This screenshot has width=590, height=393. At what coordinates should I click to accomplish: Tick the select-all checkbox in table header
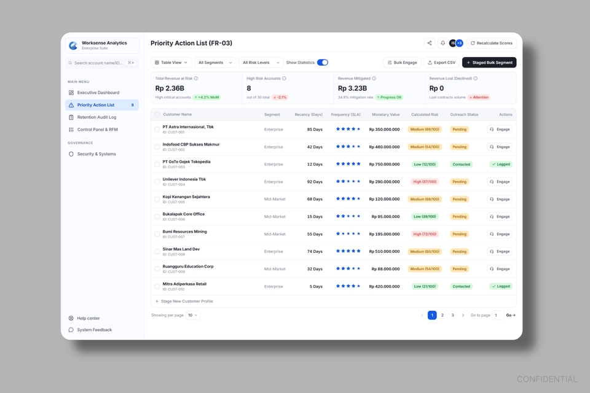pos(157,114)
